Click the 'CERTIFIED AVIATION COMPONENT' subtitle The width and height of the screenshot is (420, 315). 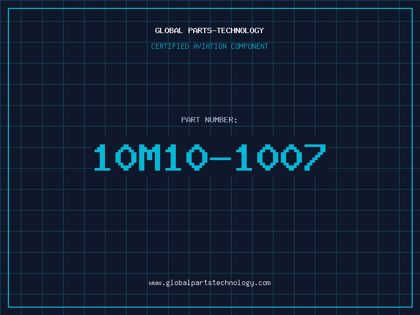209,46
